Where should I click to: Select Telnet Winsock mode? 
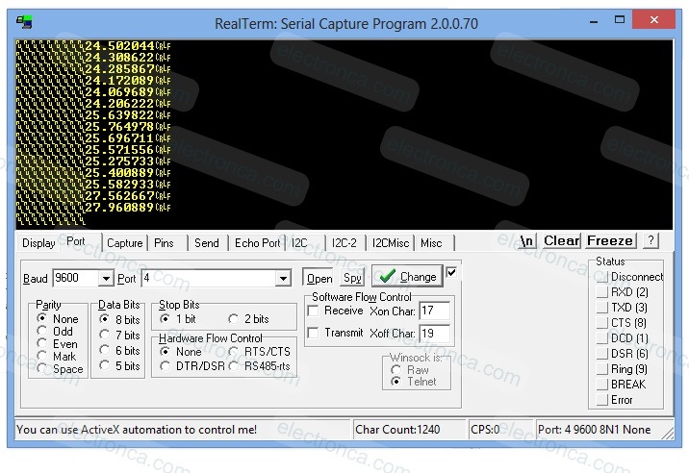click(x=414, y=382)
